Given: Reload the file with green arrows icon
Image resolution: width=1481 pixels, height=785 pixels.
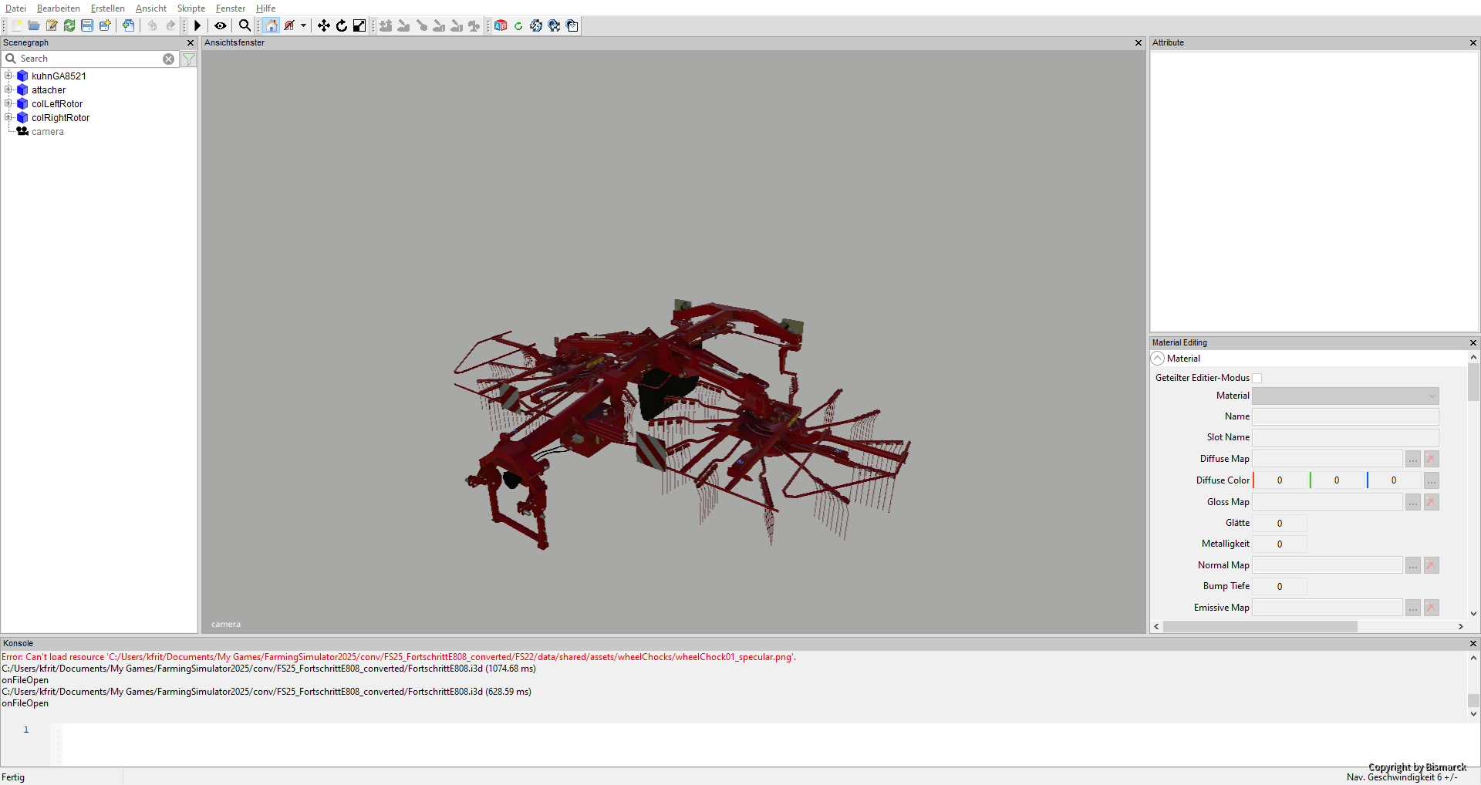Looking at the screenshot, I should click(x=69, y=25).
